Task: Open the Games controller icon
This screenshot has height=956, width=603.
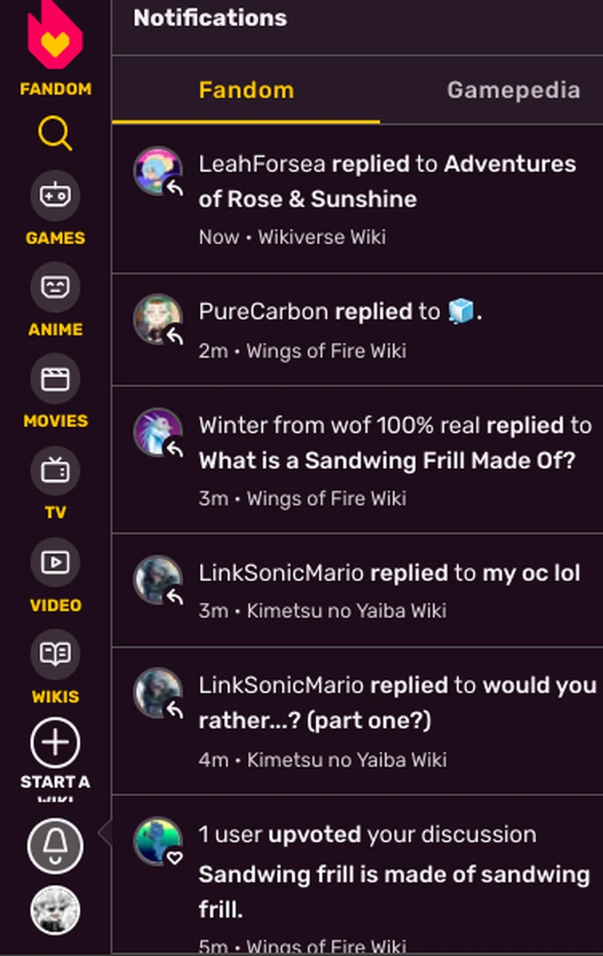Action: click(x=55, y=196)
